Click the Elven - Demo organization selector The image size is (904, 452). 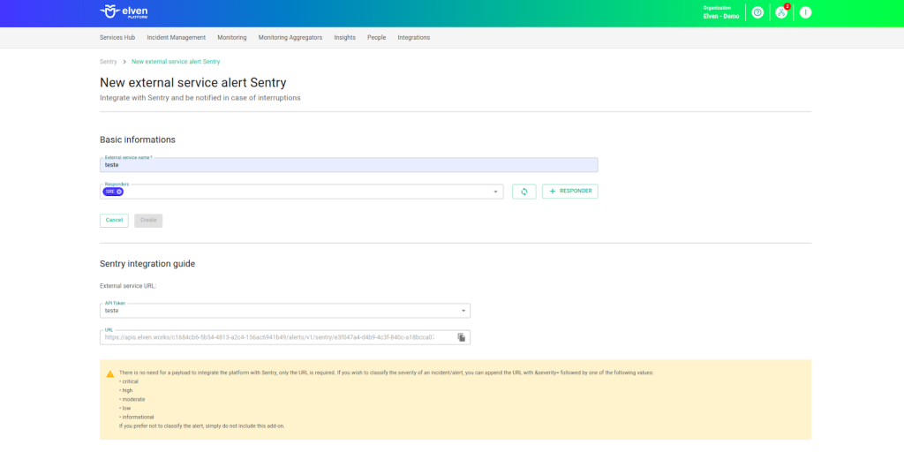click(722, 13)
